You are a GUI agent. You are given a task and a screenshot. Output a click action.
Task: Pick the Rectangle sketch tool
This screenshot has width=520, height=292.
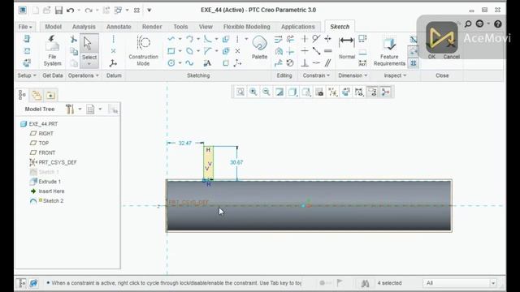(171, 51)
